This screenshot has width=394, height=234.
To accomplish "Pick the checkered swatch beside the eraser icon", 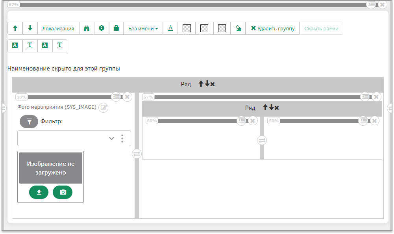I will 222,28.
